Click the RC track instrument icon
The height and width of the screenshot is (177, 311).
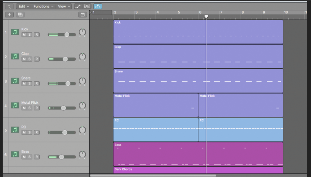click(x=15, y=130)
